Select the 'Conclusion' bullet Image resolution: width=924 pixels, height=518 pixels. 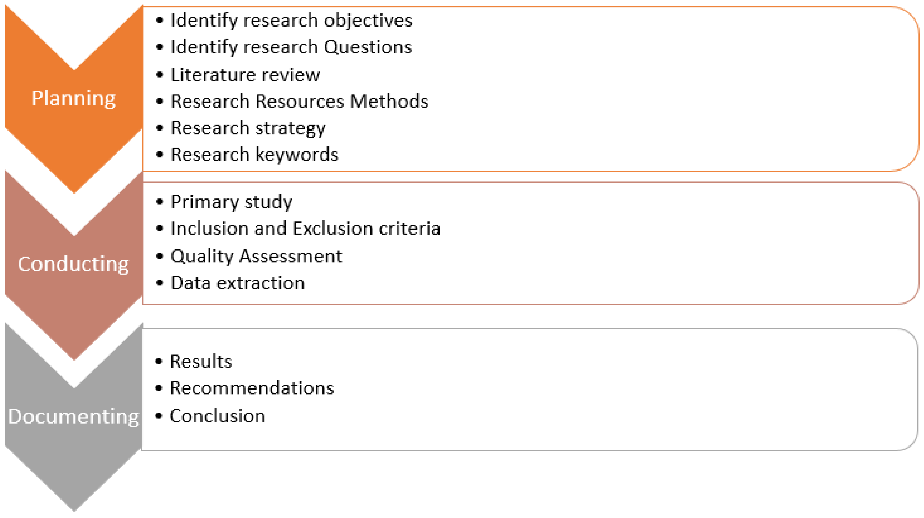click(217, 416)
